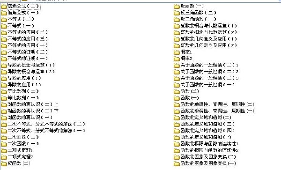This screenshot has height=170, width=281.
Task: Select the 关于函数的一般性质（二）2 folder name
Action: click(x=209, y=72)
